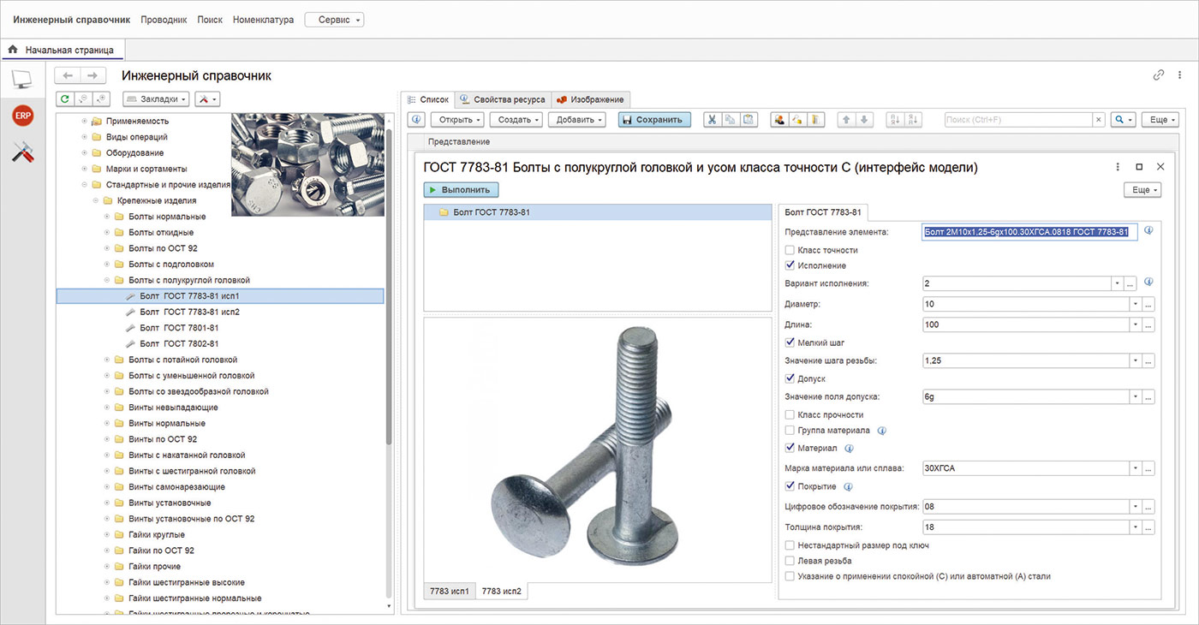Open the Марка материала или сплава dropdown
Screen dimensions: 1199x625
click(x=1135, y=468)
